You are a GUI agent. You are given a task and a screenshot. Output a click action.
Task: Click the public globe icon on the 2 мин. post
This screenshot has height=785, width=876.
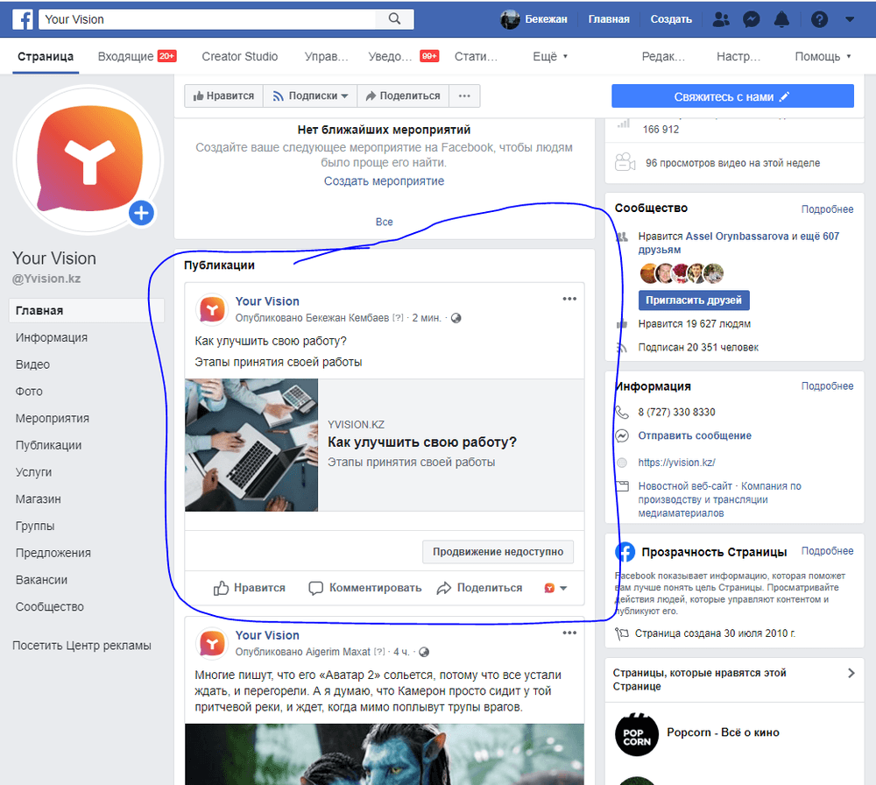click(x=456, y=318)
